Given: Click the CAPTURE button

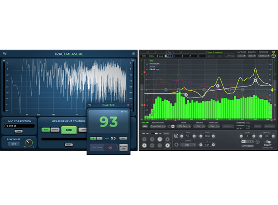Looking at the screenshot, I should click(x=229, y=56).
